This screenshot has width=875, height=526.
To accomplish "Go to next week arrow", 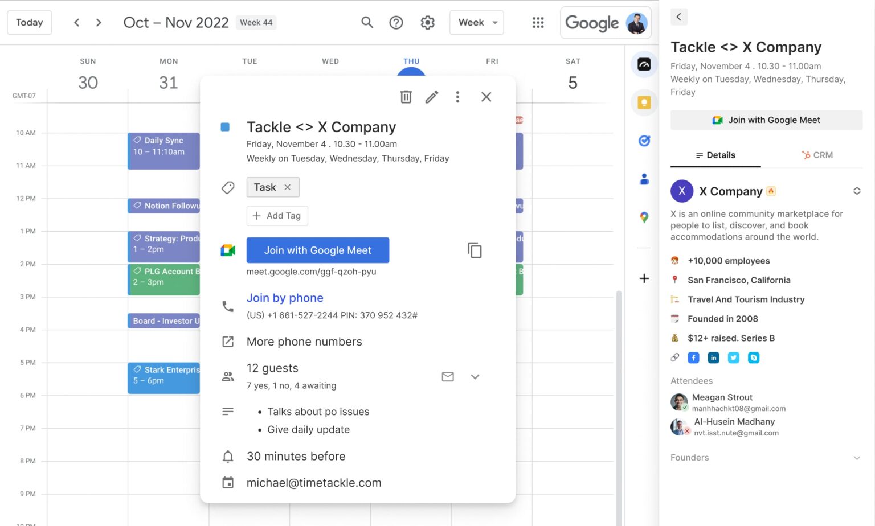I will pyautogui.click(x=99, y=22).
